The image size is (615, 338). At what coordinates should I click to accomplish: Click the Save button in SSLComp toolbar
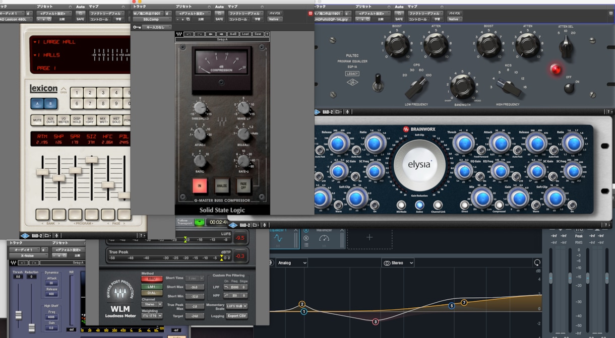pos(258,34)
